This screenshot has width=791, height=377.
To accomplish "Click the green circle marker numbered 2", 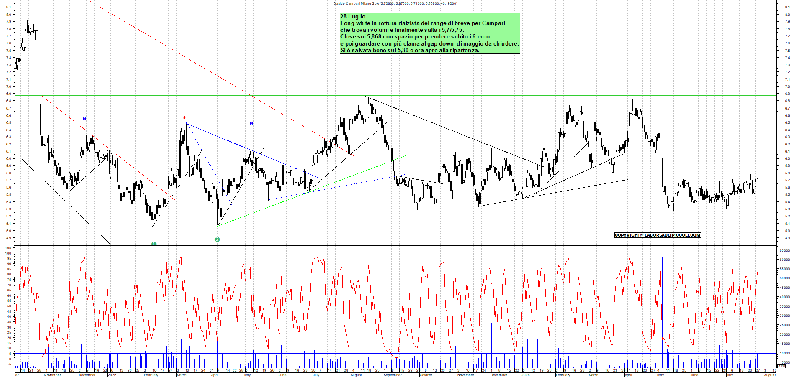I will (217, 239).
